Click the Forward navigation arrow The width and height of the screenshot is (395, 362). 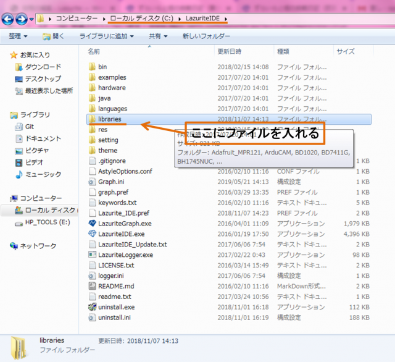[22, 19]
